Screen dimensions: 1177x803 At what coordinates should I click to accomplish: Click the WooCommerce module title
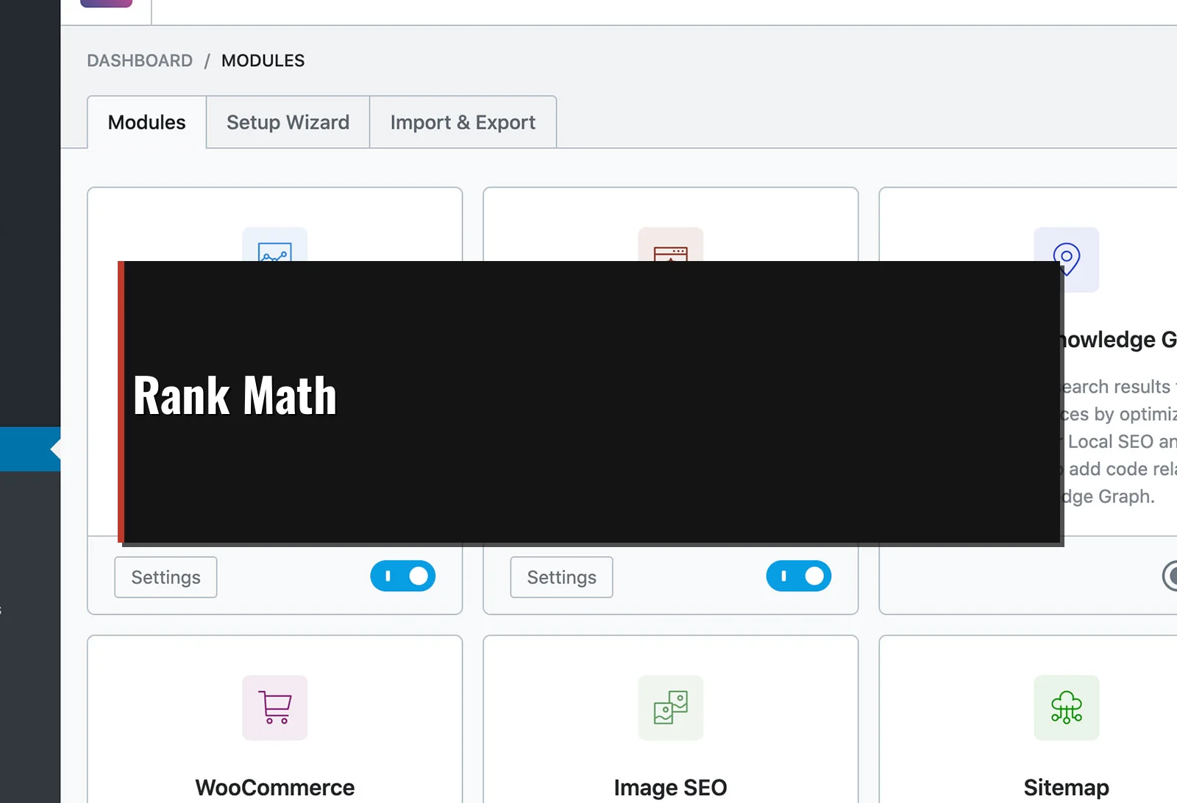tap(275, 787)
